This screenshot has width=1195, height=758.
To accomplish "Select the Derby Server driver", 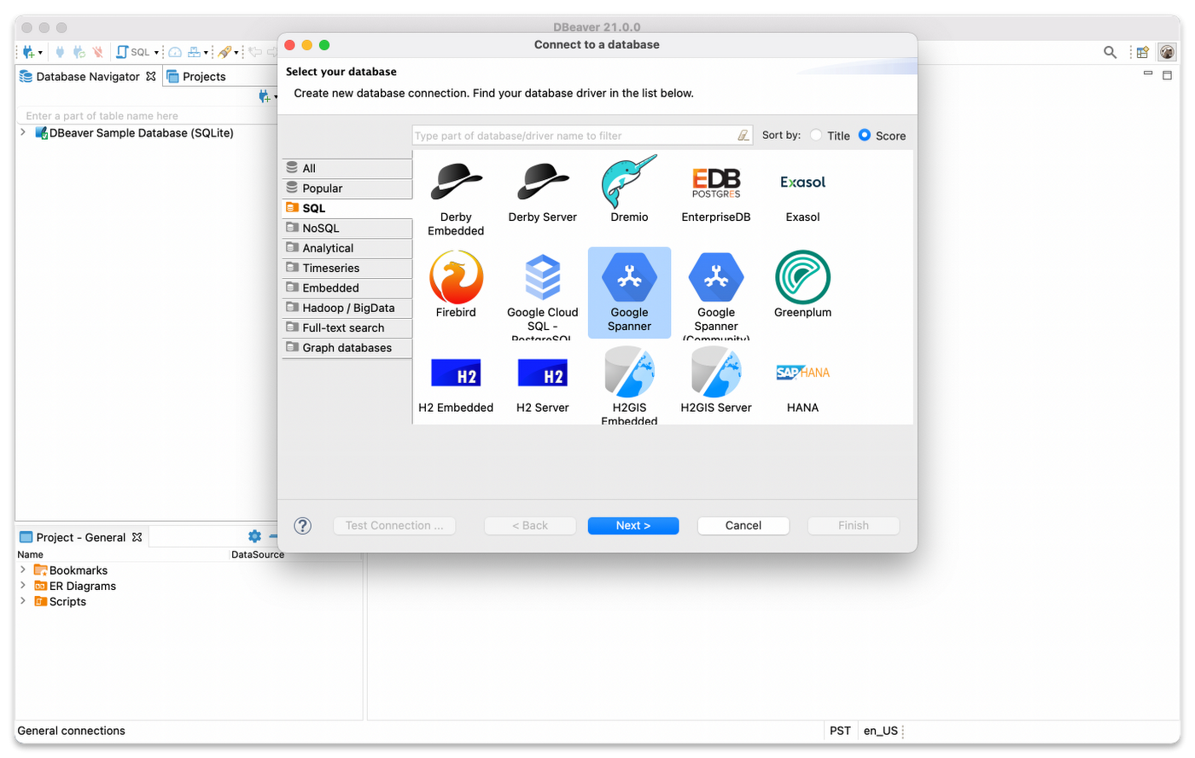I will [x=543, y=190].
